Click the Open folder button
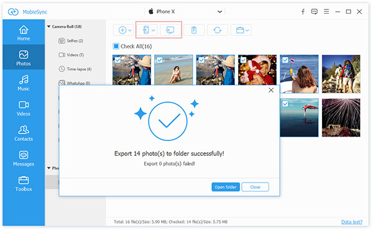 pos(226,187)
